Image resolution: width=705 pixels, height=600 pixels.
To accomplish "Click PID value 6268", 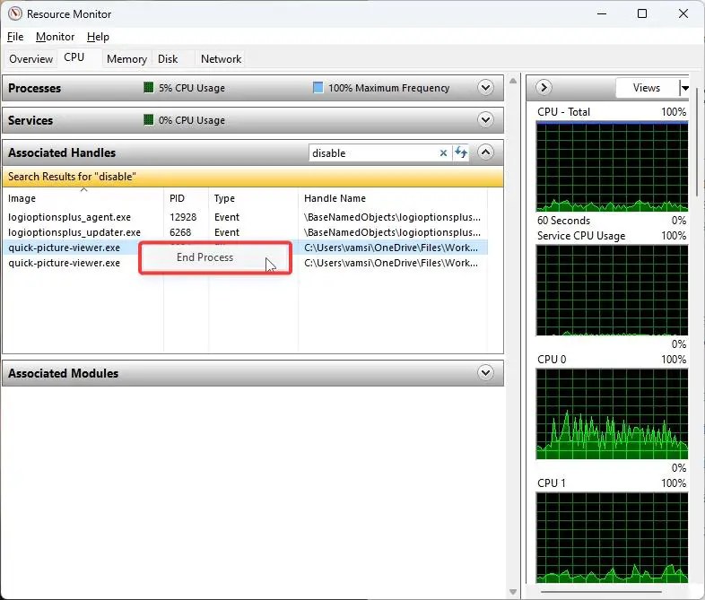I will point(180,232).
